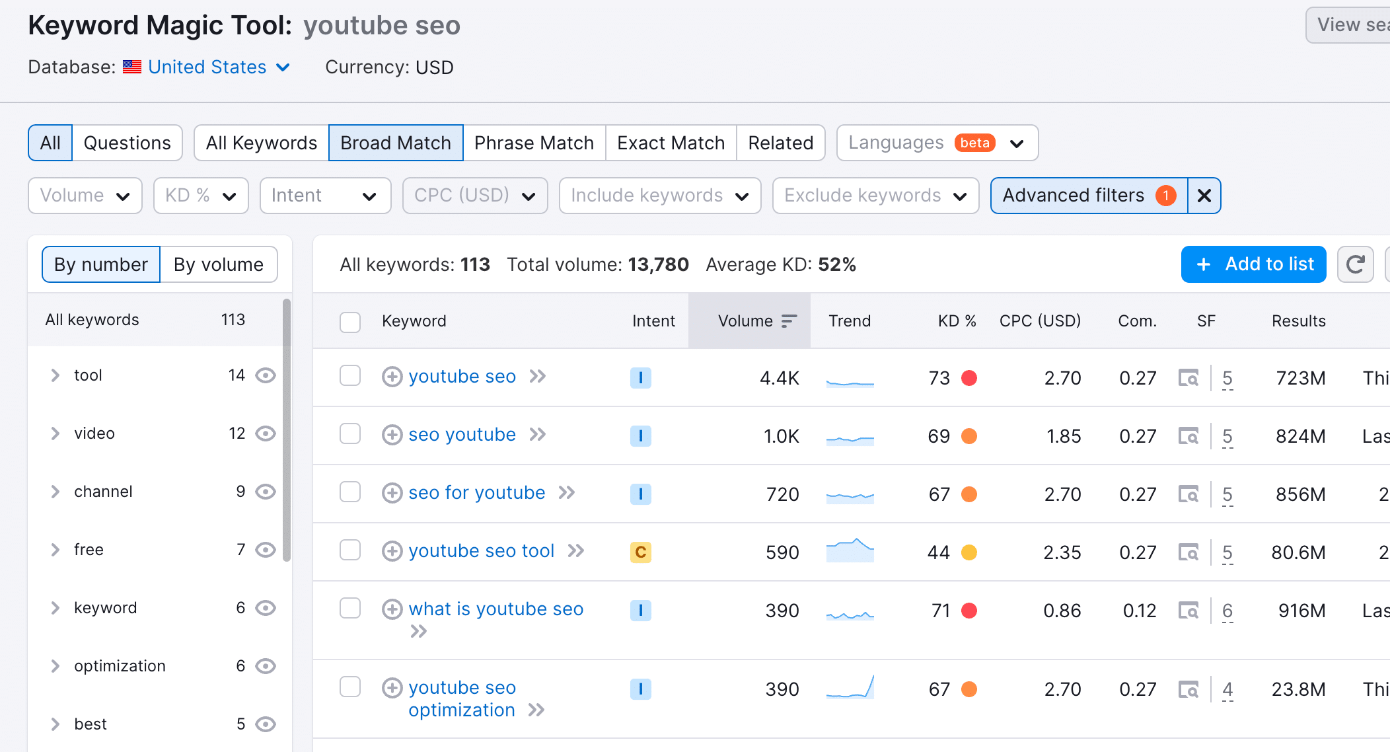Switch to the Questions tab

[128, 143]
